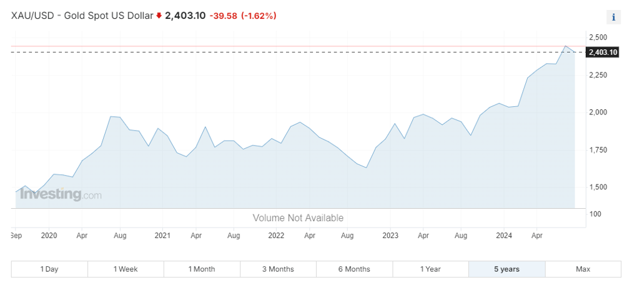
Task: Click the black 2,403.10 price tag on axis
Action: [603, 52]
